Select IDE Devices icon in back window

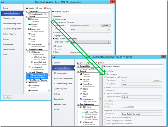pyautogui.click(x=30, y=52)
